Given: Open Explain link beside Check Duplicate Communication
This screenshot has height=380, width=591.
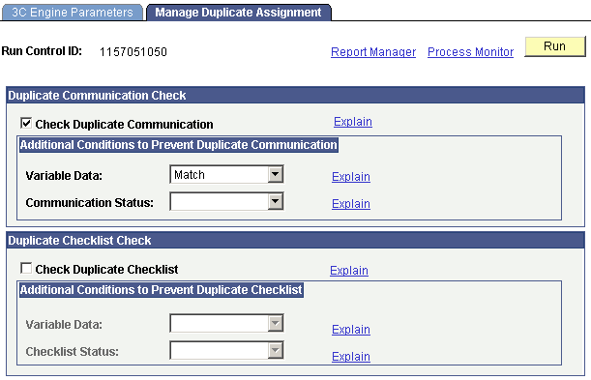Looking at the screenshot, I should (x=353, y=122).
